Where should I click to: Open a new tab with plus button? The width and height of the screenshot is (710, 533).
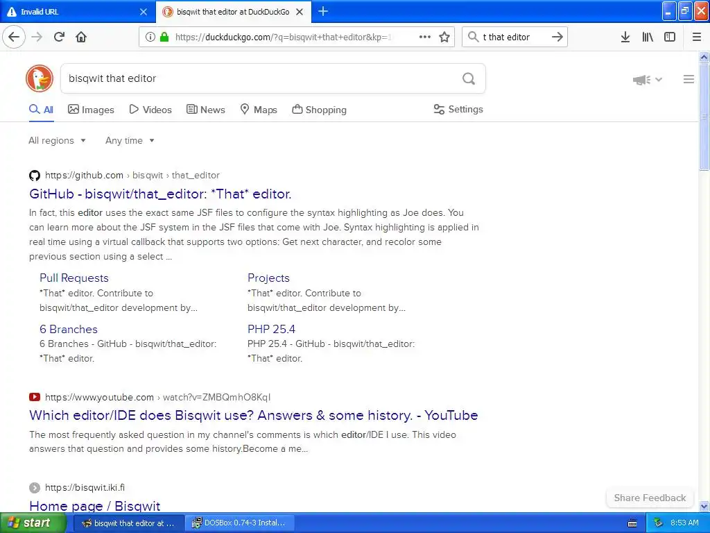pos(323,11)
